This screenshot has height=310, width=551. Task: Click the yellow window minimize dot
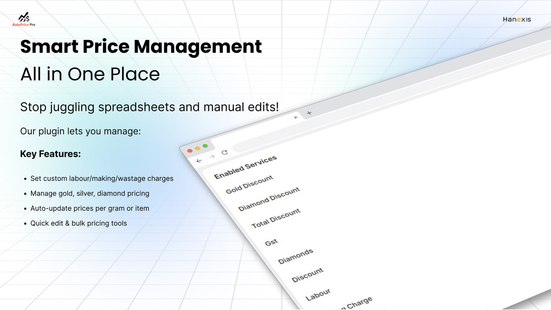coord(197,148)
